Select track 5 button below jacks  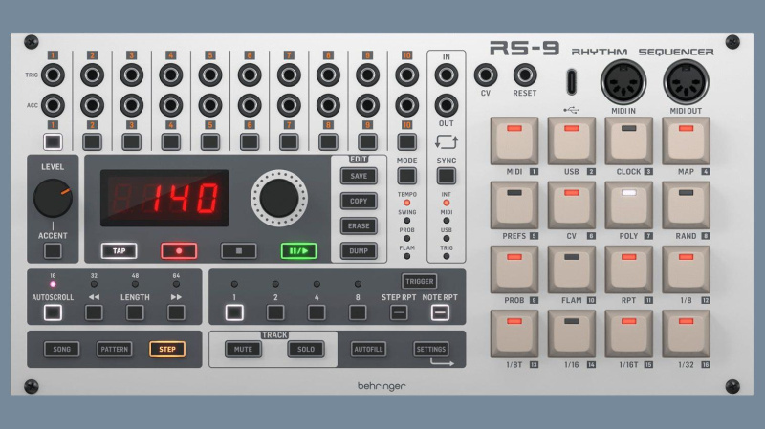210,141
